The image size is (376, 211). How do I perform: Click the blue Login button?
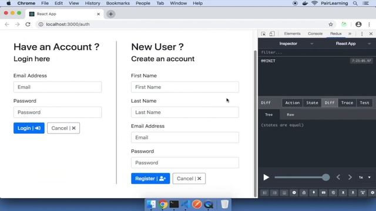(x=29, y=128)
